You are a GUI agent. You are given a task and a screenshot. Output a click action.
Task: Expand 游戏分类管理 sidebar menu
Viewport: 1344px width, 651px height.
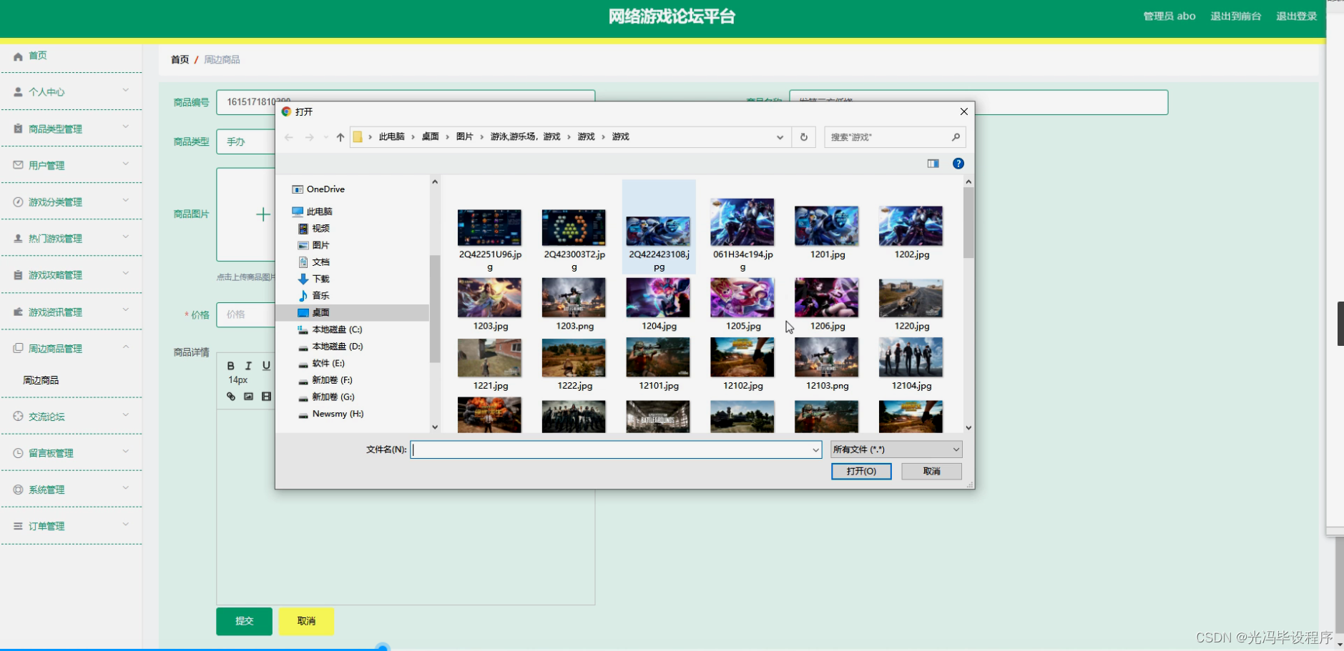click(x=72, y=202)
